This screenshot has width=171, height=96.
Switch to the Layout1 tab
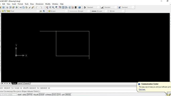tap(20, 83)
